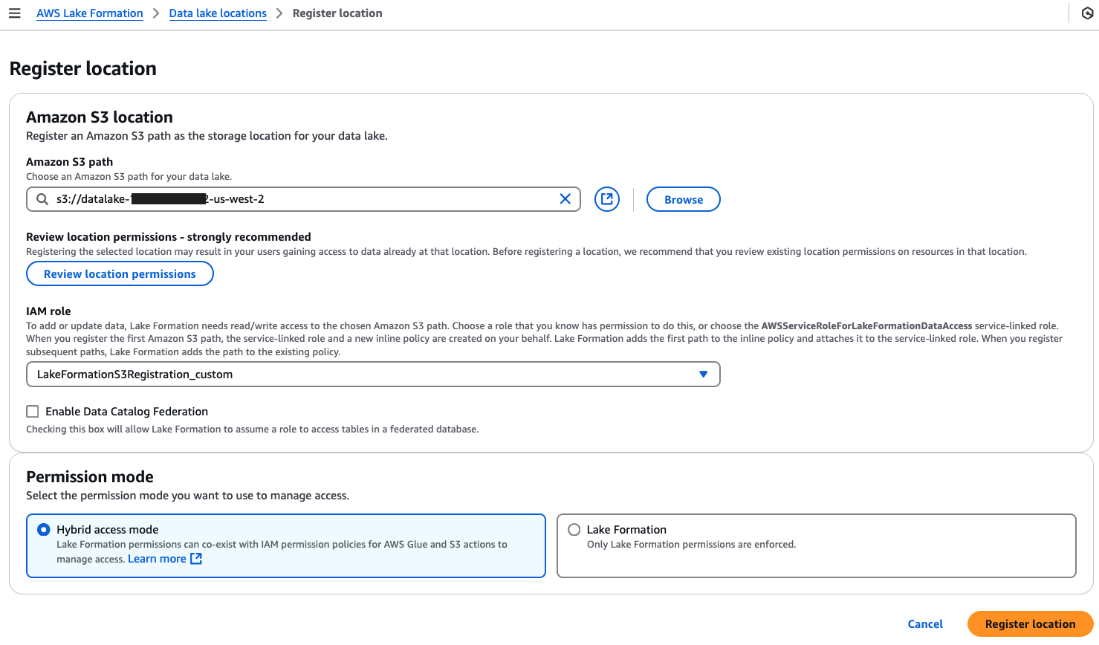Click the IAM role label
The image size is (1099, 645).
[x=48, y=311]
